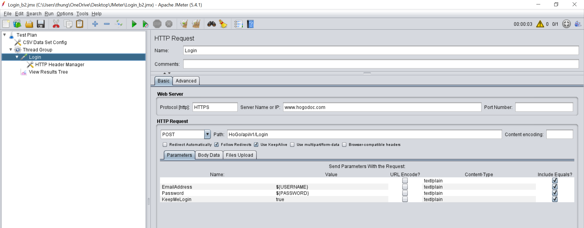Toggle URL Encode for the Password parameter
584x228 pixels.
405,193
